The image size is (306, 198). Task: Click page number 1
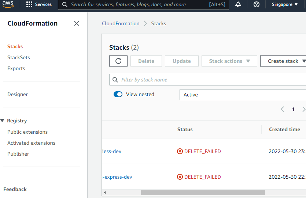293,109
